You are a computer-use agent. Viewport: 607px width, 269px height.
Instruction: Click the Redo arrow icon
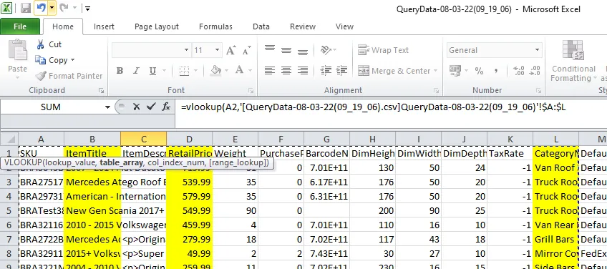pyautogui.click(x=64, y=8)
